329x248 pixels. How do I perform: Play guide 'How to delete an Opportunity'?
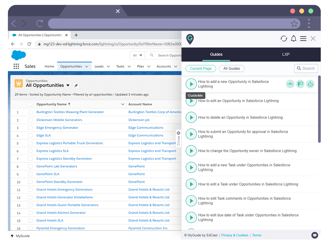pos(191,117)
